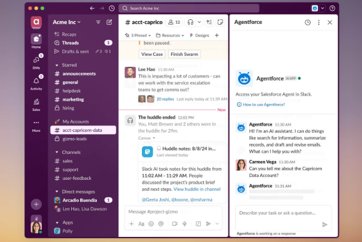
Task: Click the sidebar filter icon
Action: 98,22
